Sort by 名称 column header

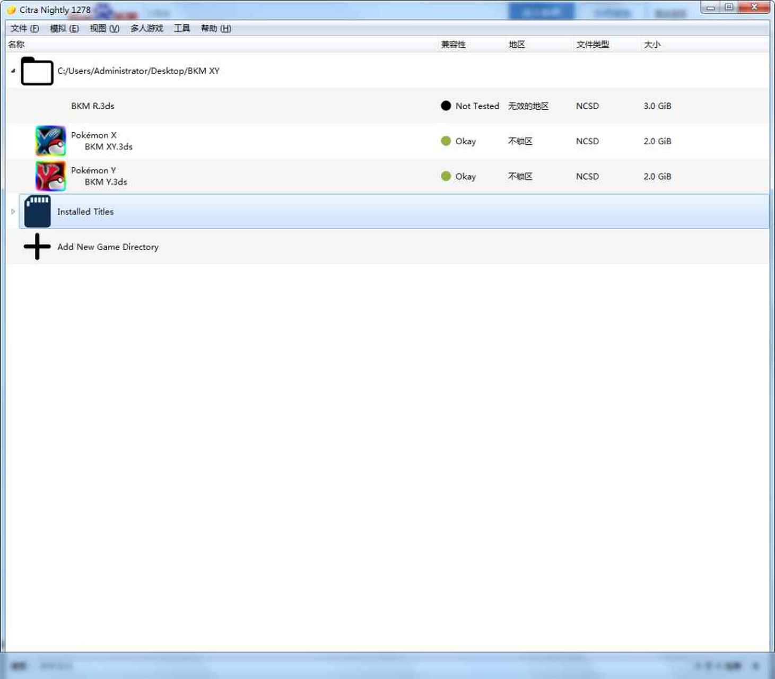pos(16,44)
